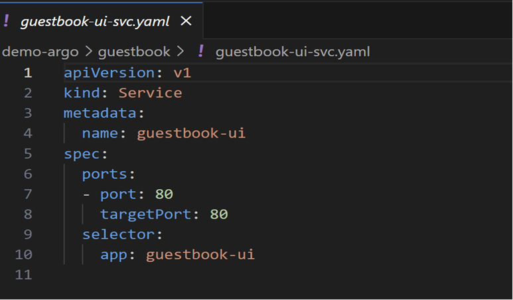Click line number 1 in the gutter
The height and width of the screenshot is (300, 513).
(28, 73)
